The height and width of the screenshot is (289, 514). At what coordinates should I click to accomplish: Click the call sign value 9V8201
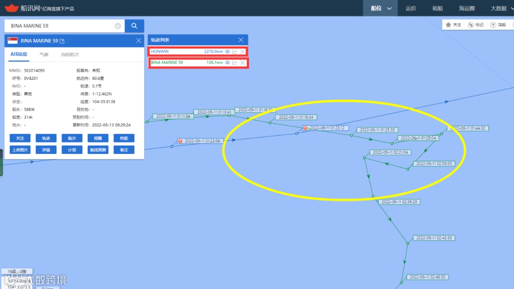pyautogui.click(x=31, y=78)
